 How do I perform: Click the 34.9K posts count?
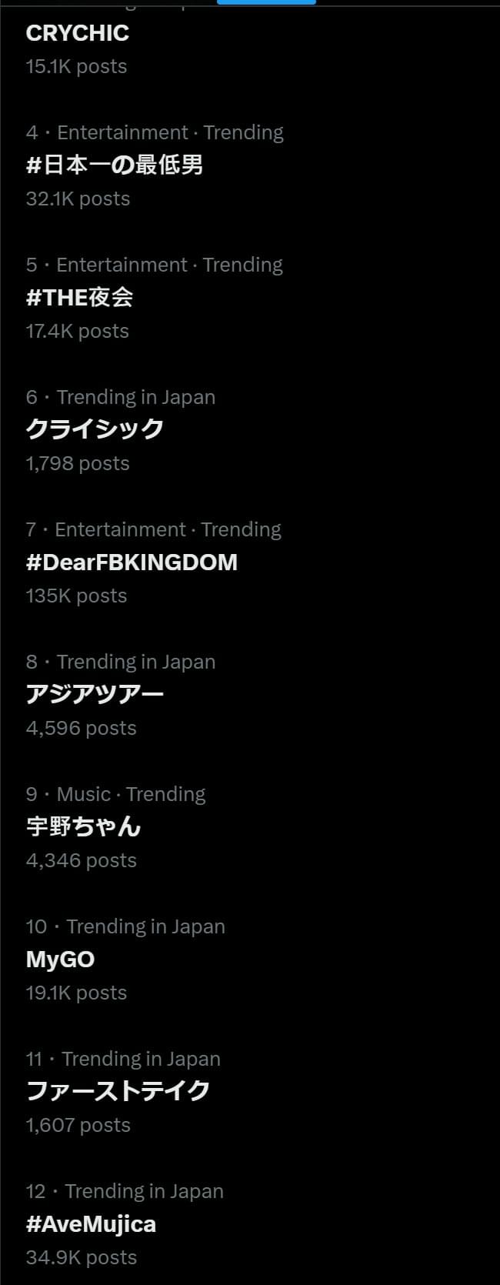coord(81,1257)
